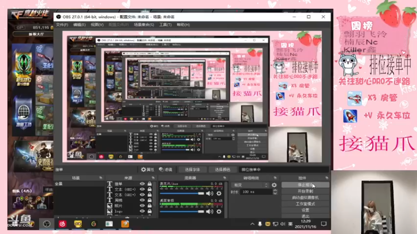The height and width of the screenshot is (234, 417).
Task: Mute the 麦克风/Aux speaker icon
Action: tap(210, 193)
